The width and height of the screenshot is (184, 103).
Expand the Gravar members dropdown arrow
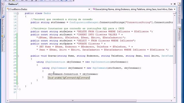tap(175, 9)
